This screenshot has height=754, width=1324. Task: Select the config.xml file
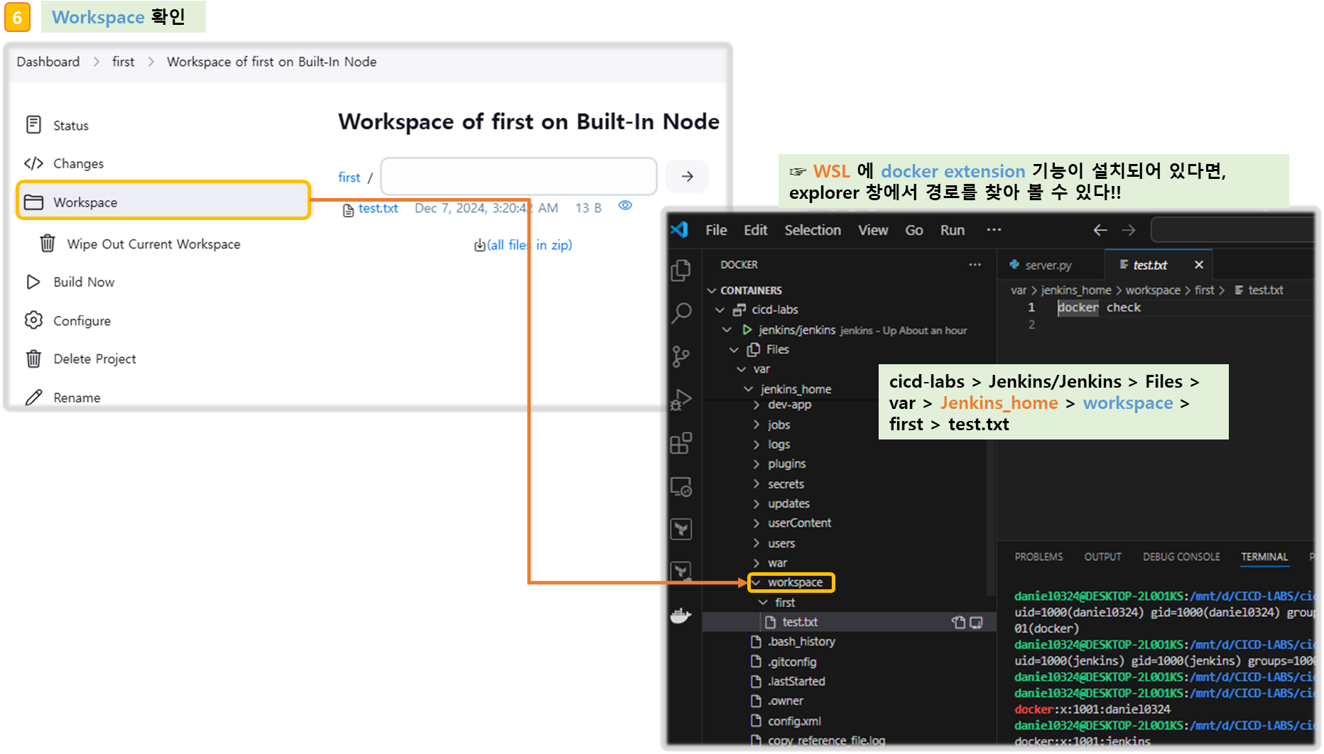point(786,721)
